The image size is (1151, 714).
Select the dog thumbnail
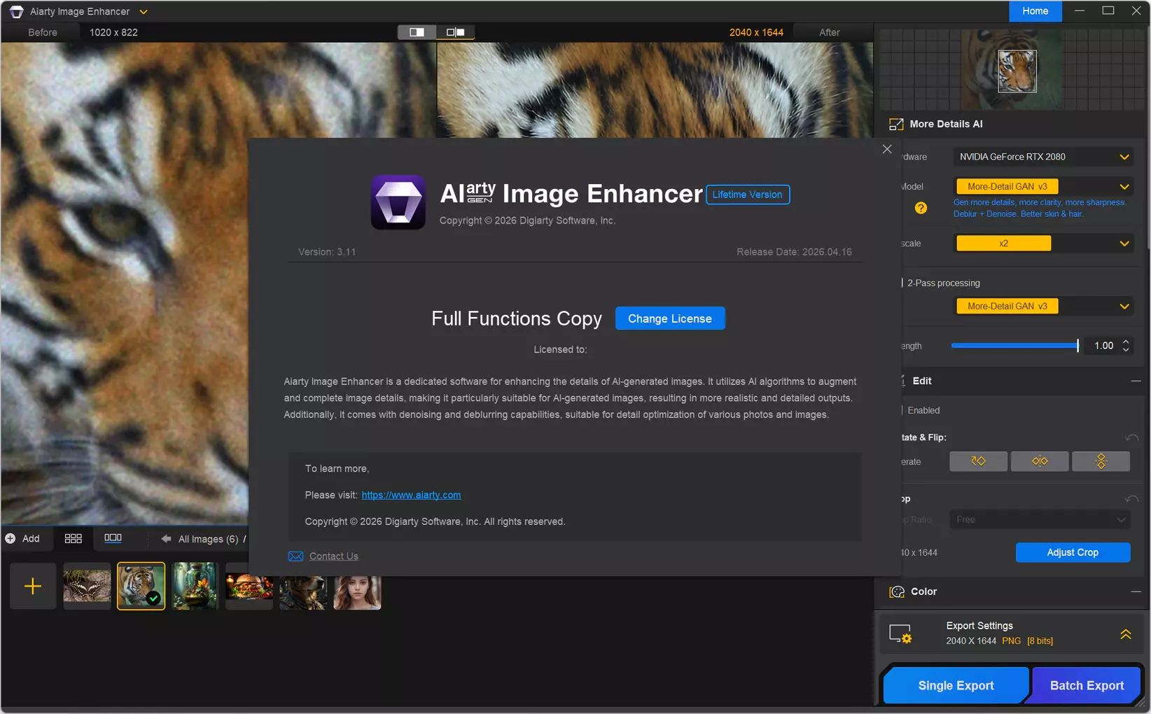pos(302,592)
